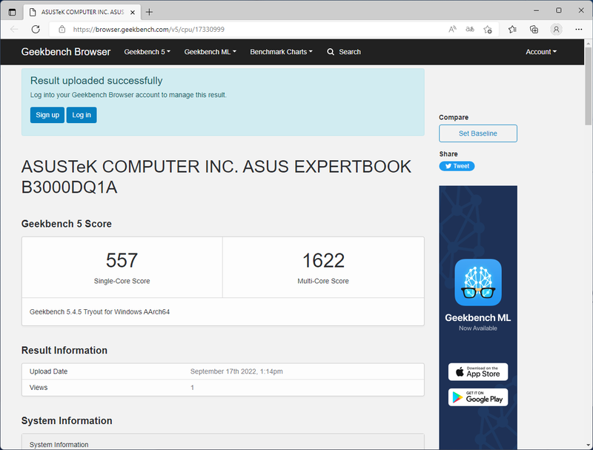This screenshot has width=593, height=450.
Task: Click the browser profile avatar icon
Action: (x=556, y=27)
